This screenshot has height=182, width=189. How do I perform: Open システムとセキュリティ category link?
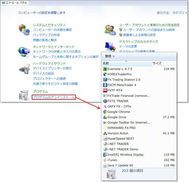pos(49,25)
